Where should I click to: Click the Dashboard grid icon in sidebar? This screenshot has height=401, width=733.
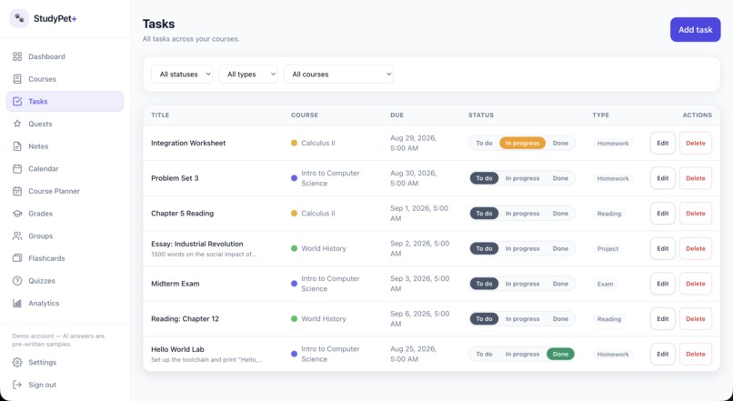tap(17, 56)
